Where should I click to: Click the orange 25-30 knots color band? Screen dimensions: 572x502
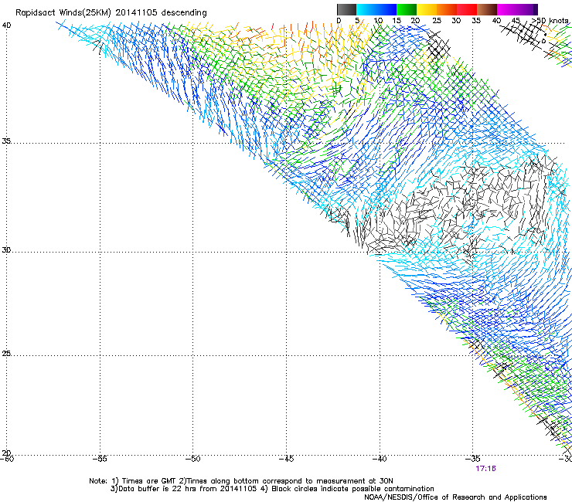click(447, 9)
